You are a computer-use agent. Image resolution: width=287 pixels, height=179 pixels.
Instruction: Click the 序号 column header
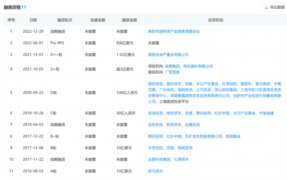[x=11, y=20]
